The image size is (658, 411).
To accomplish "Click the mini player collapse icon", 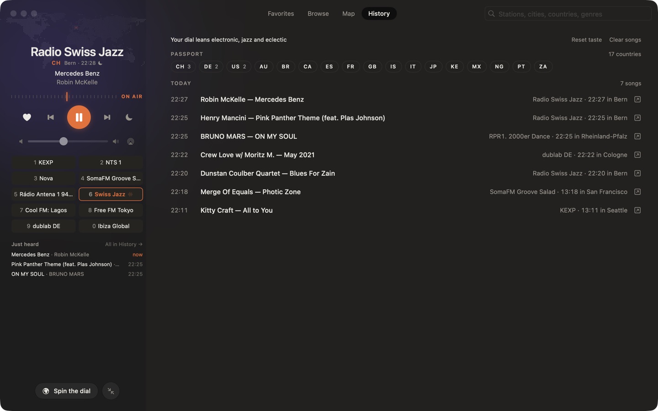I will 111,391.
